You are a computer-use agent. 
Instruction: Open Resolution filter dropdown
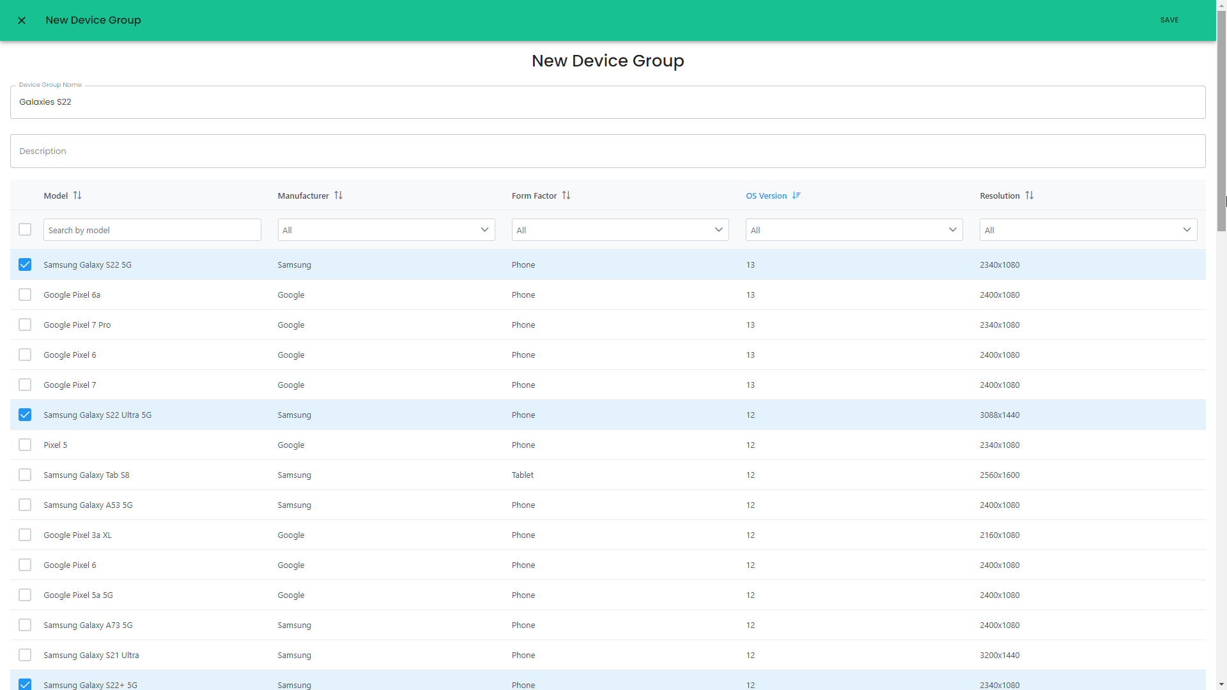1088,230
